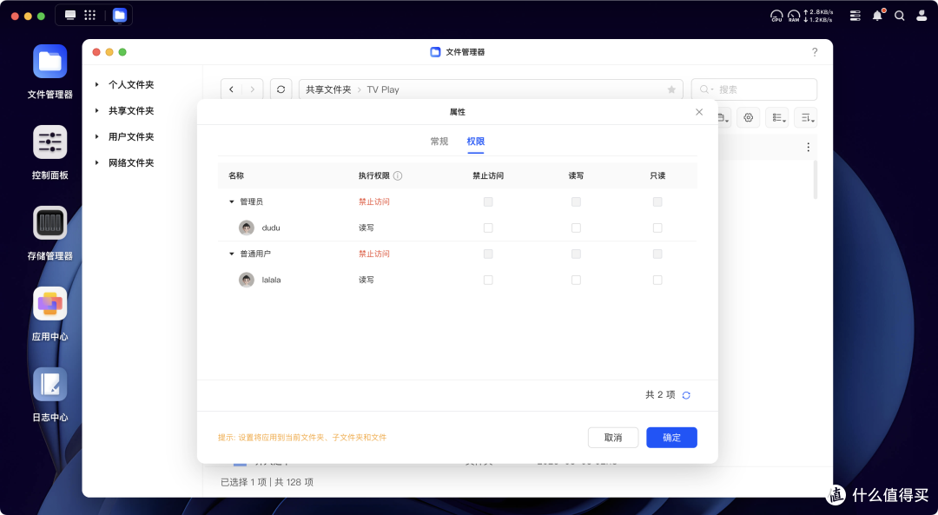Click the file list vertical scrollbar

pyautogui.click(x=815, y=180)
